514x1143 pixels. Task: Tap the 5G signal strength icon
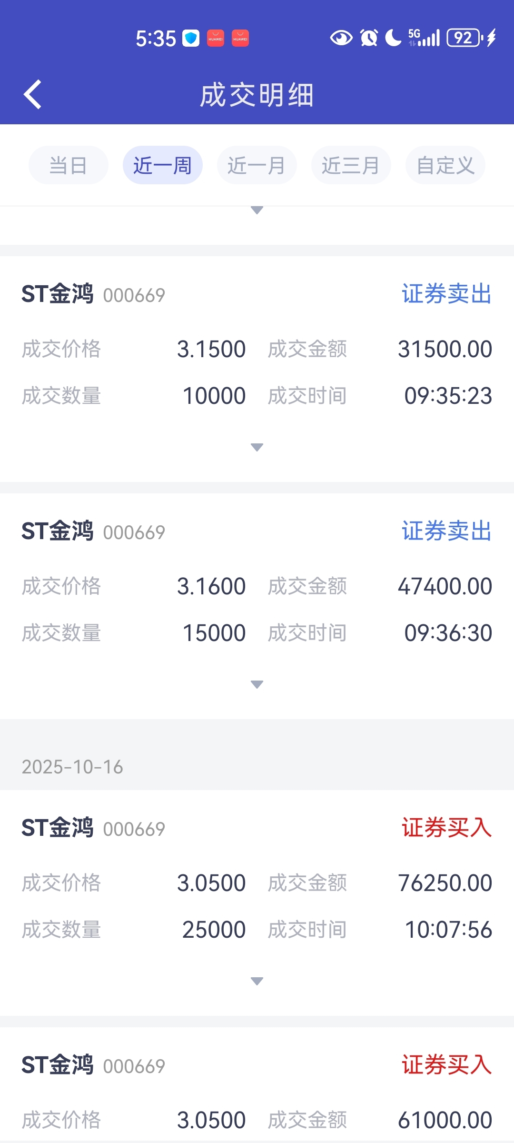tap(424, 38)
